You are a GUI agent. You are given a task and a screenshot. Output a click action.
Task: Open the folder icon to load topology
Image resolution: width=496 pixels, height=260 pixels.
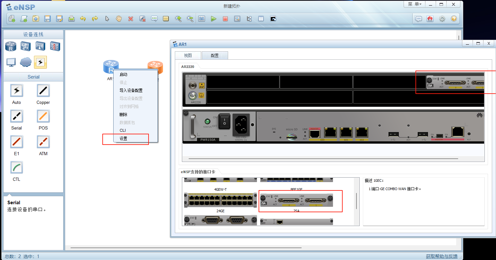[x=36, y=19]
